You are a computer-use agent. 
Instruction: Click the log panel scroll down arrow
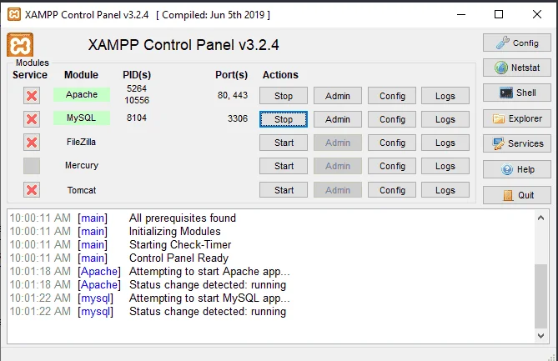coord(541,336)
